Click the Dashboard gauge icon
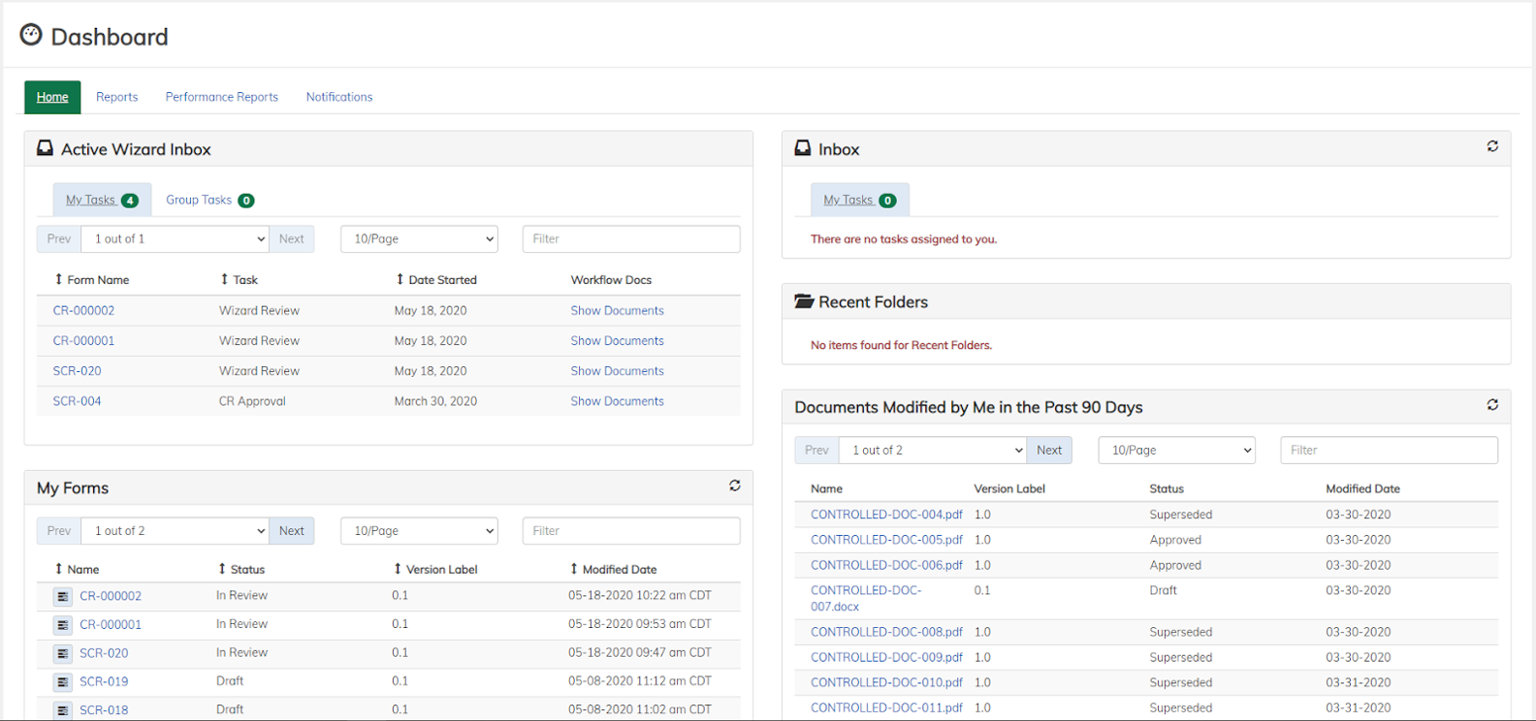The height and width of the screenshot is (721, 1536). click(x=31, y=35)
